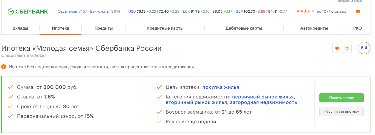Select the Кредитные карты tab

165,28
